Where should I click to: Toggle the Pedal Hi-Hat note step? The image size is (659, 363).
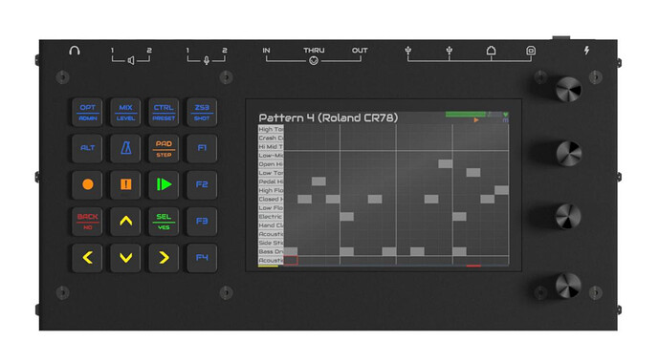coord(319,181)
